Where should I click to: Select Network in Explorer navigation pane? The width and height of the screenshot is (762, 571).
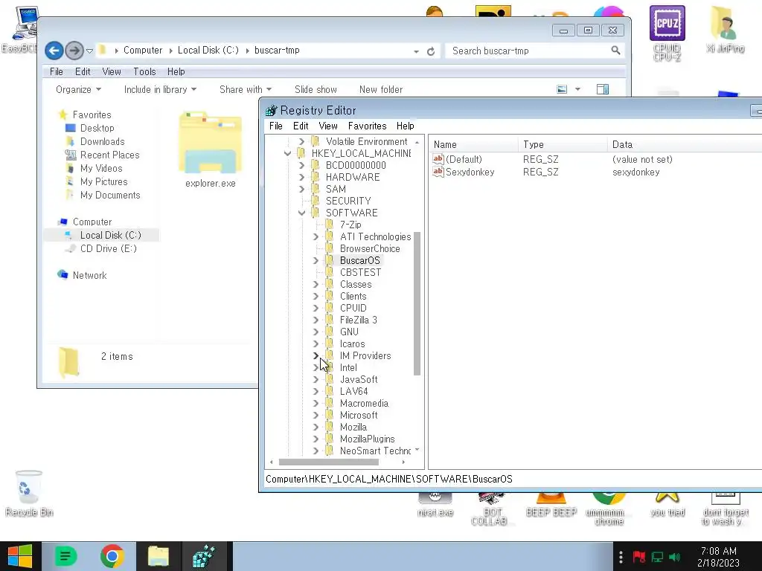[89, 275]
